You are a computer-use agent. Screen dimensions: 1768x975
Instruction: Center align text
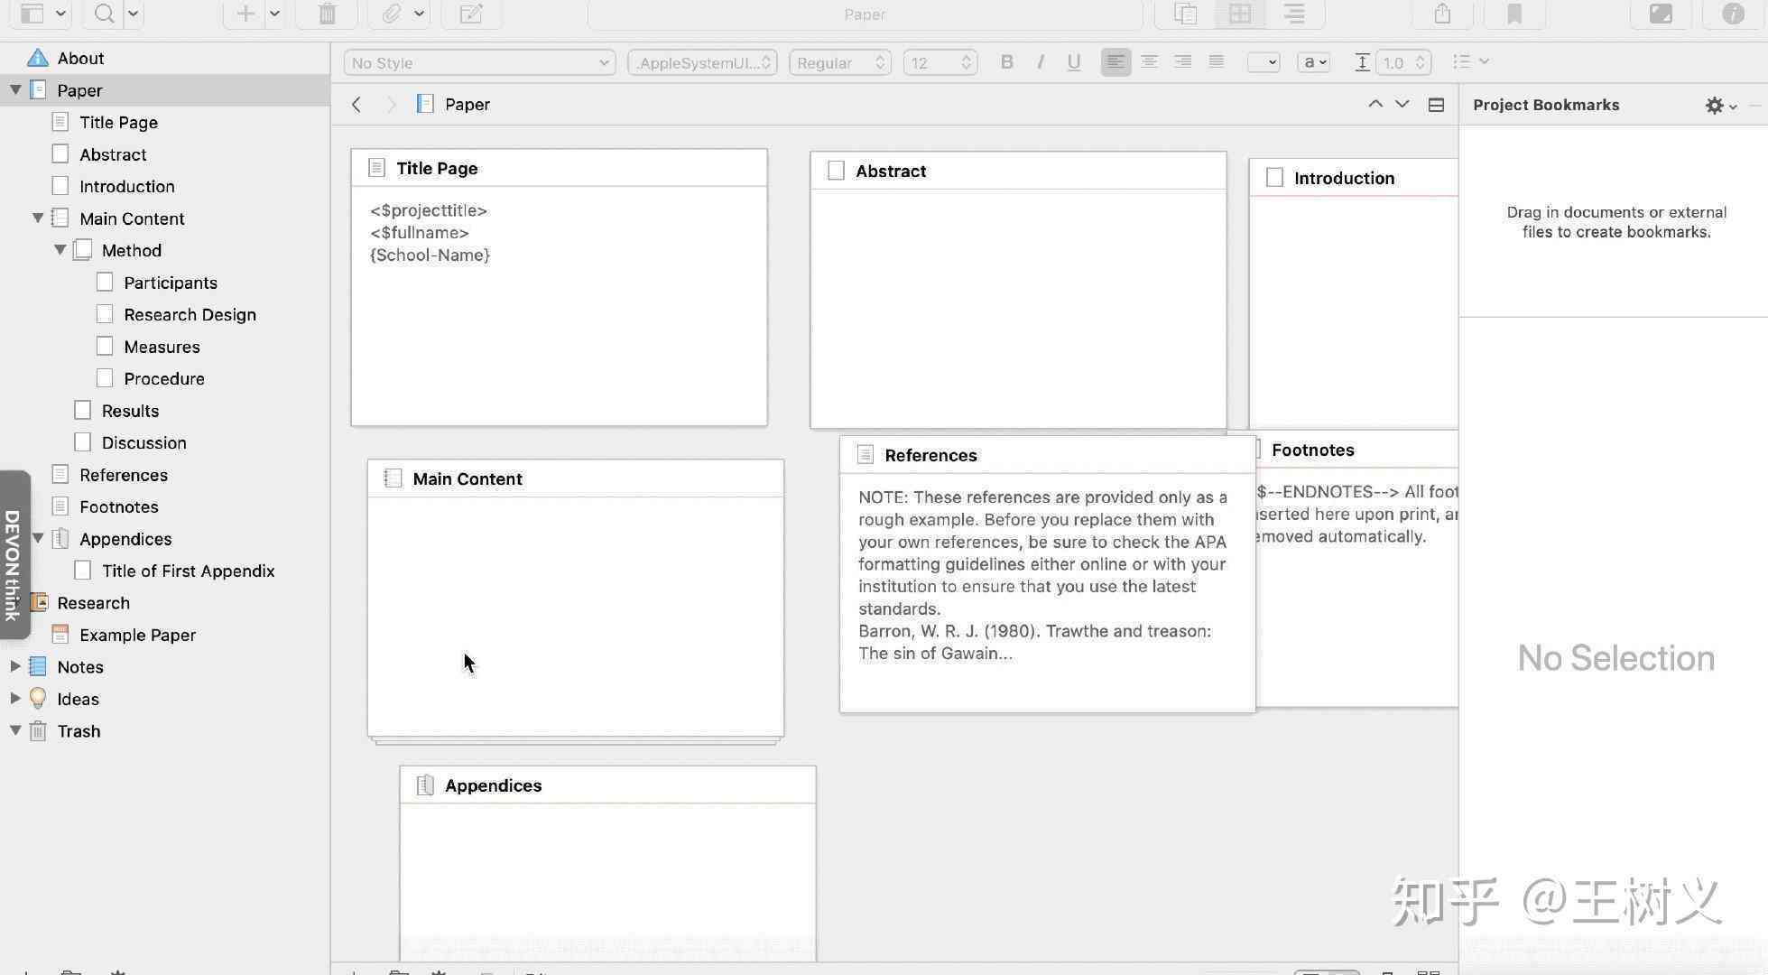pyautogui.click(x=1149, y=61)
